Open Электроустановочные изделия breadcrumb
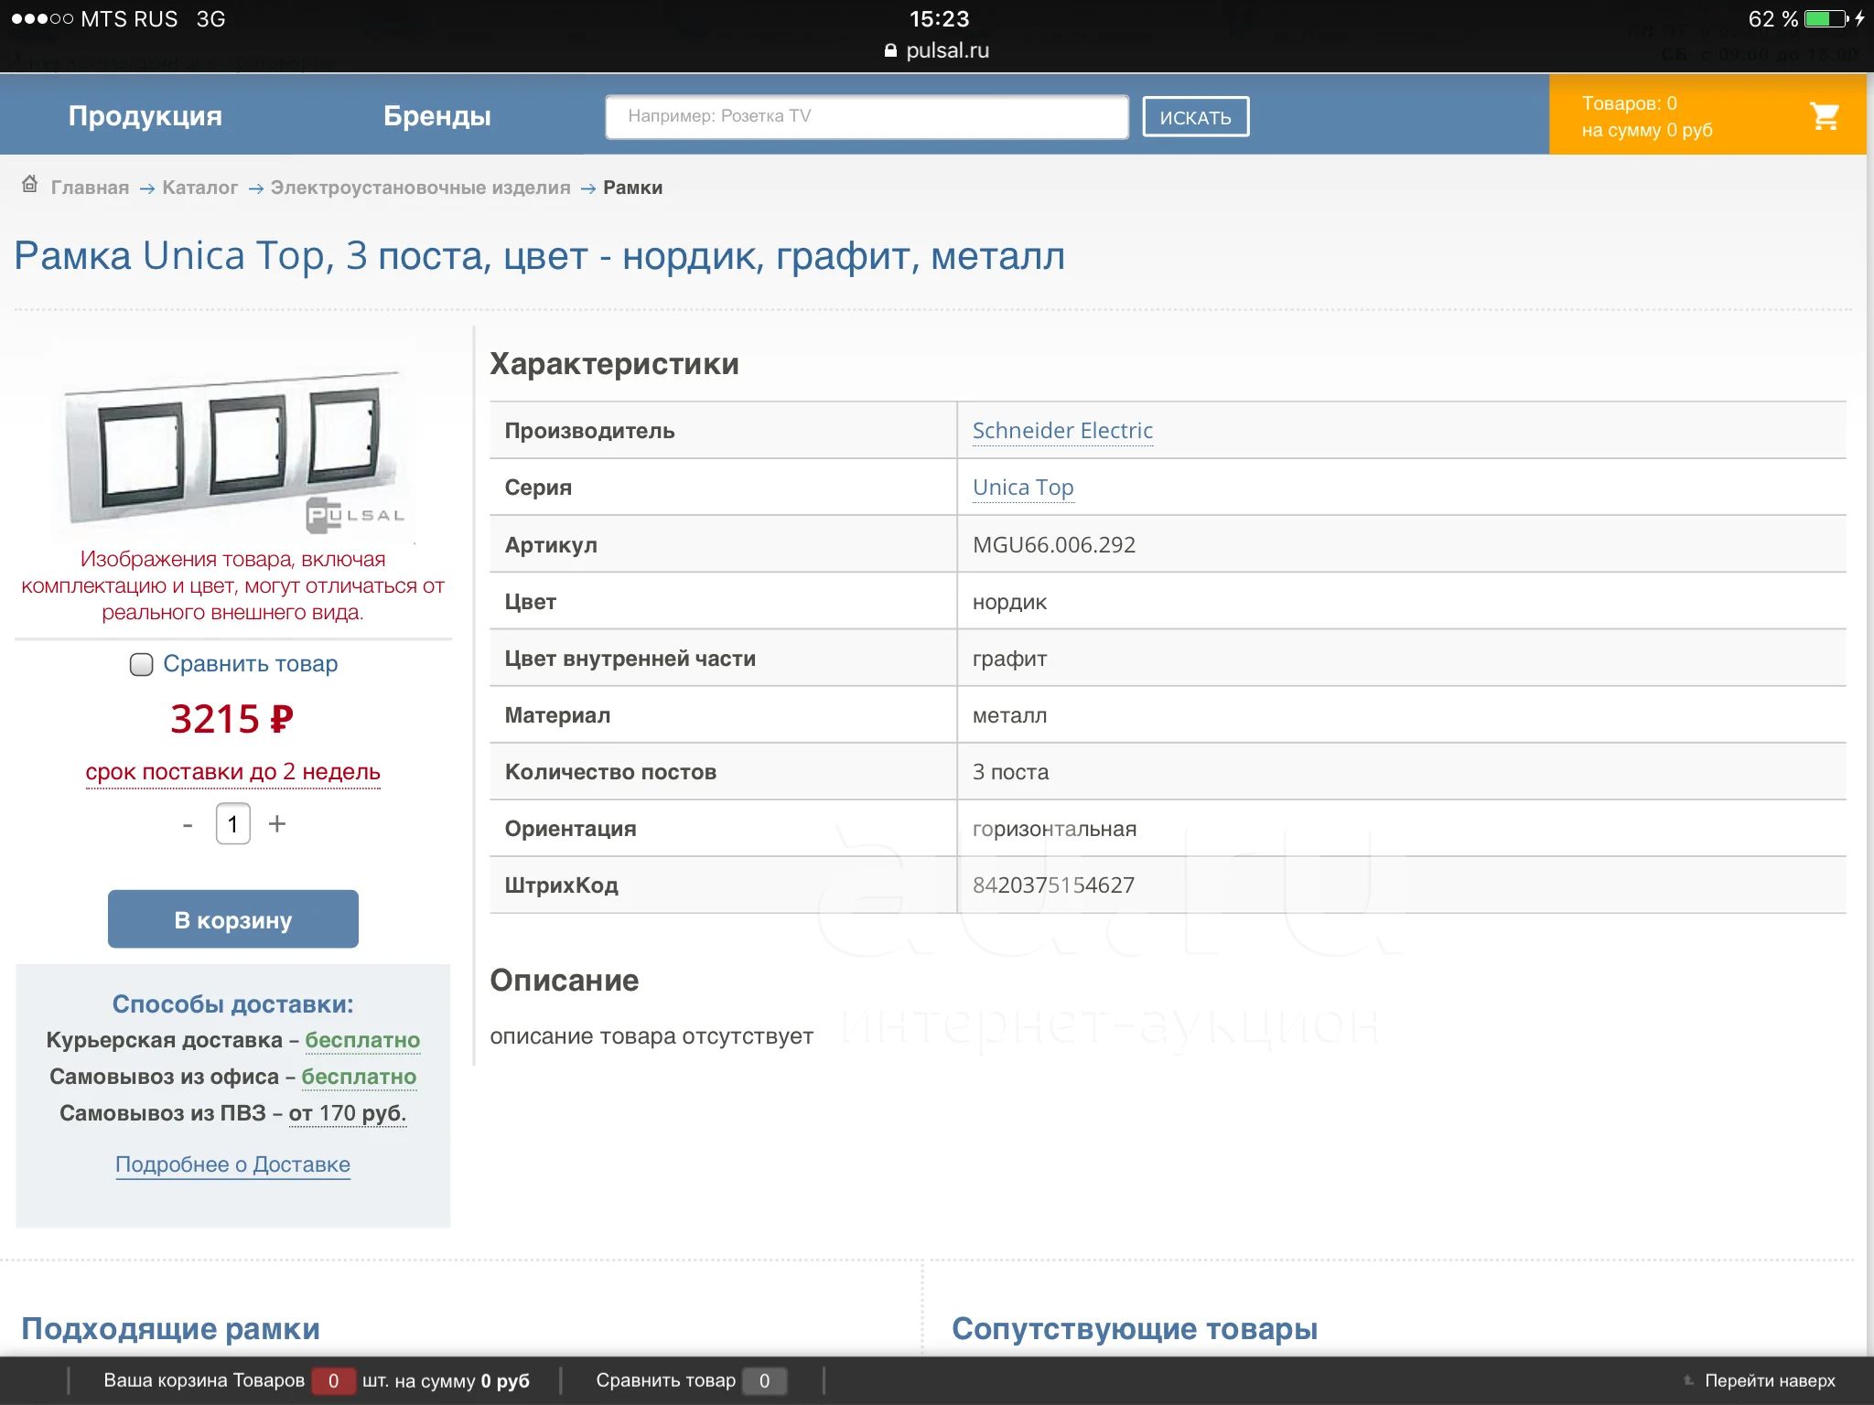This screenshot has height=1405, width=1874. tap(420, 188)
